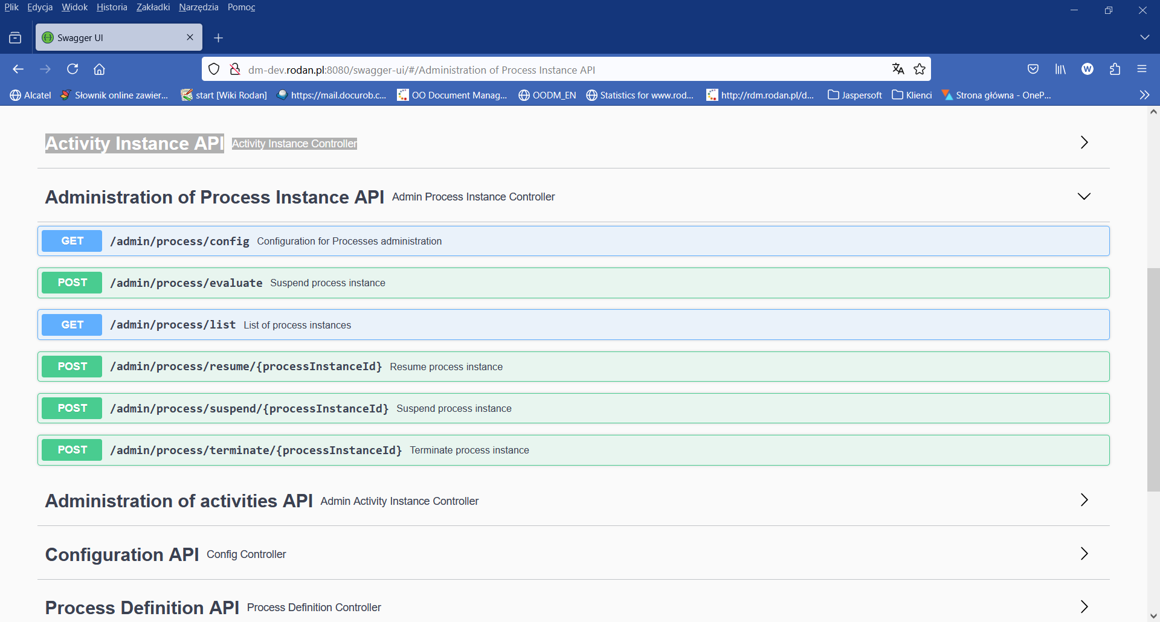Click the Wikipedia extension icon
1160x622 pixels.
coord(1087,69)
